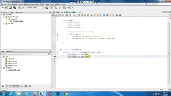Image resolution: width=171 pixels, height=96 pixels.
Task: Collapse the Source Packages node
Action: click(4, 17)
